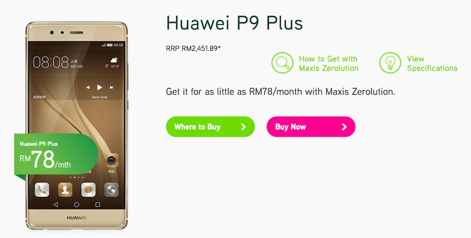Open the View Specifications link

pyautogui.click(x=432, y=63)
